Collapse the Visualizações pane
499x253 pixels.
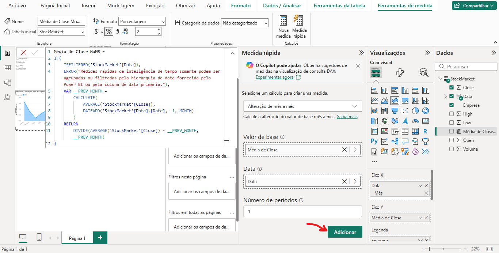(x=427, y=53)
